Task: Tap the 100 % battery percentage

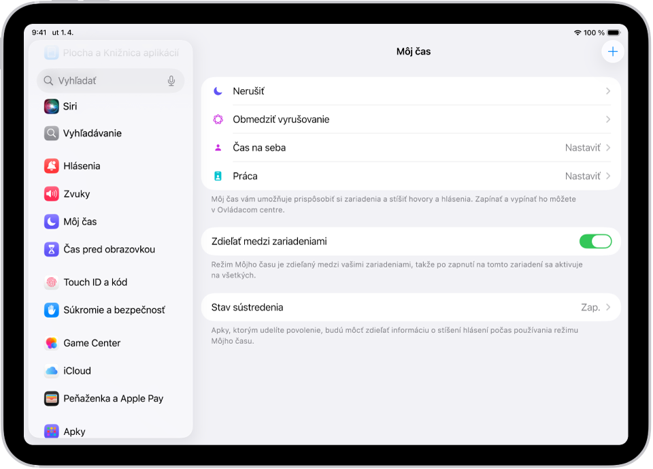Action: (x=594, y=33)
